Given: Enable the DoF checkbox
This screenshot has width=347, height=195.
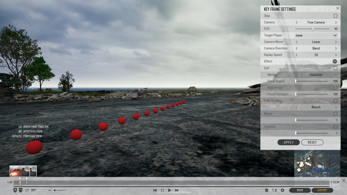Looking at the screenshot, I should click(x=335, y=68).
